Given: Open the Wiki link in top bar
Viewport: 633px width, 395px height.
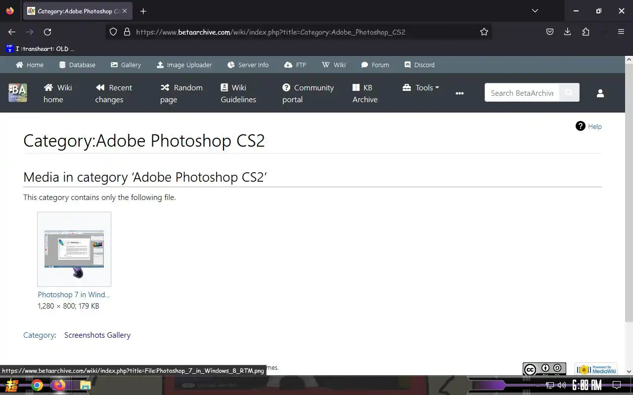Looking at the screenshot, I should coord(334,65).
